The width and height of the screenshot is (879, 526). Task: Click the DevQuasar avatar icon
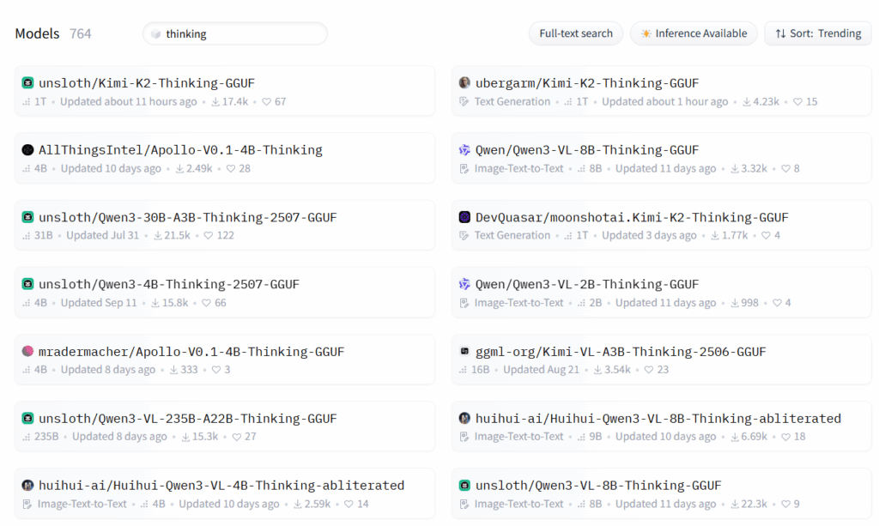(464, 217)
